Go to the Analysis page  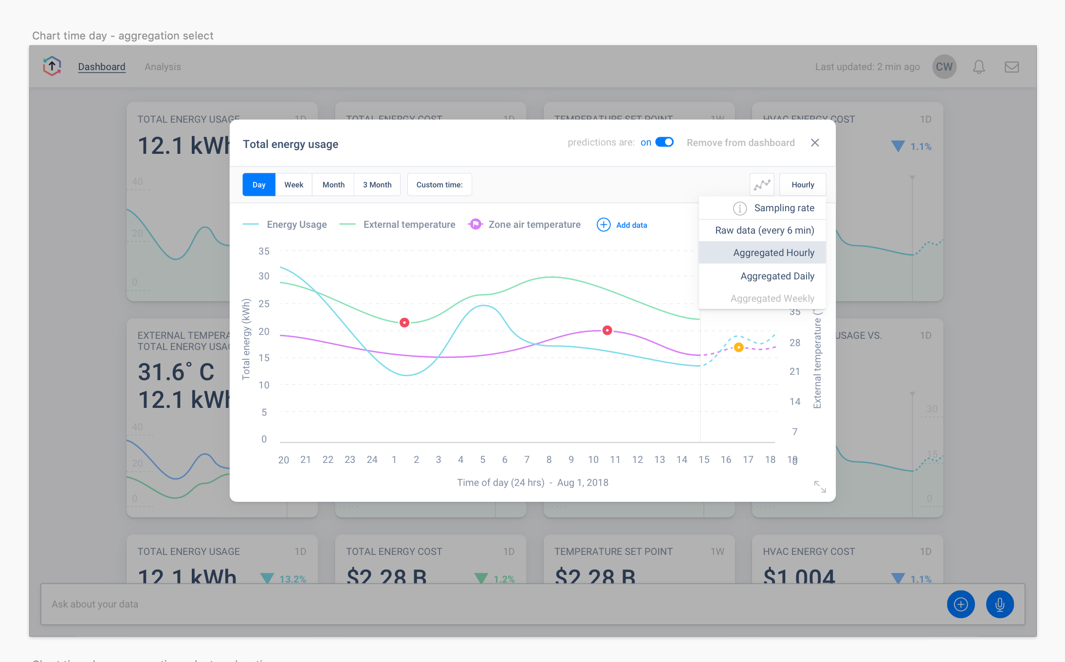point(163,67)
